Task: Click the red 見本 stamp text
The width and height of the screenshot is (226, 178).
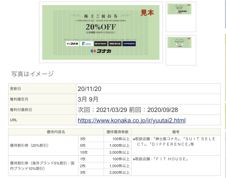Action: point(147,13)
